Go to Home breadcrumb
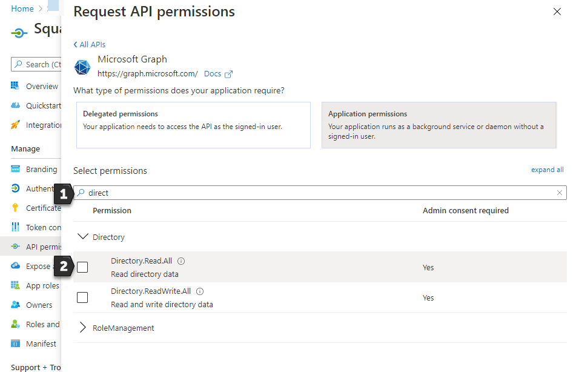 coord(22,9)
